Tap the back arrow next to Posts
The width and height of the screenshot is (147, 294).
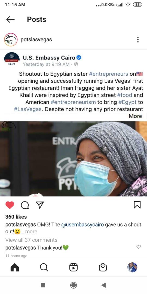click(10, 20)
